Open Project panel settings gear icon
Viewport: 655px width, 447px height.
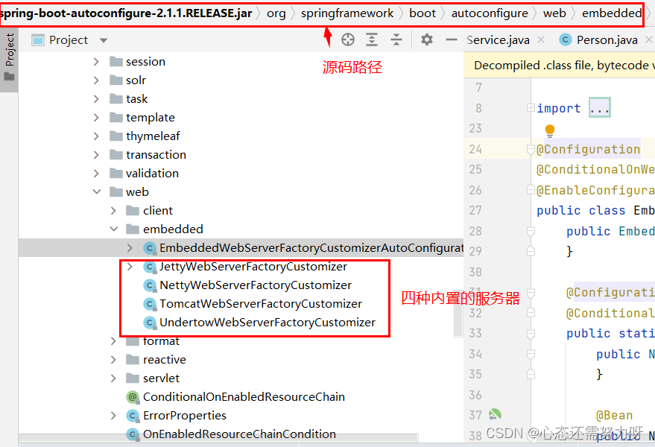(x=427, y=39)
